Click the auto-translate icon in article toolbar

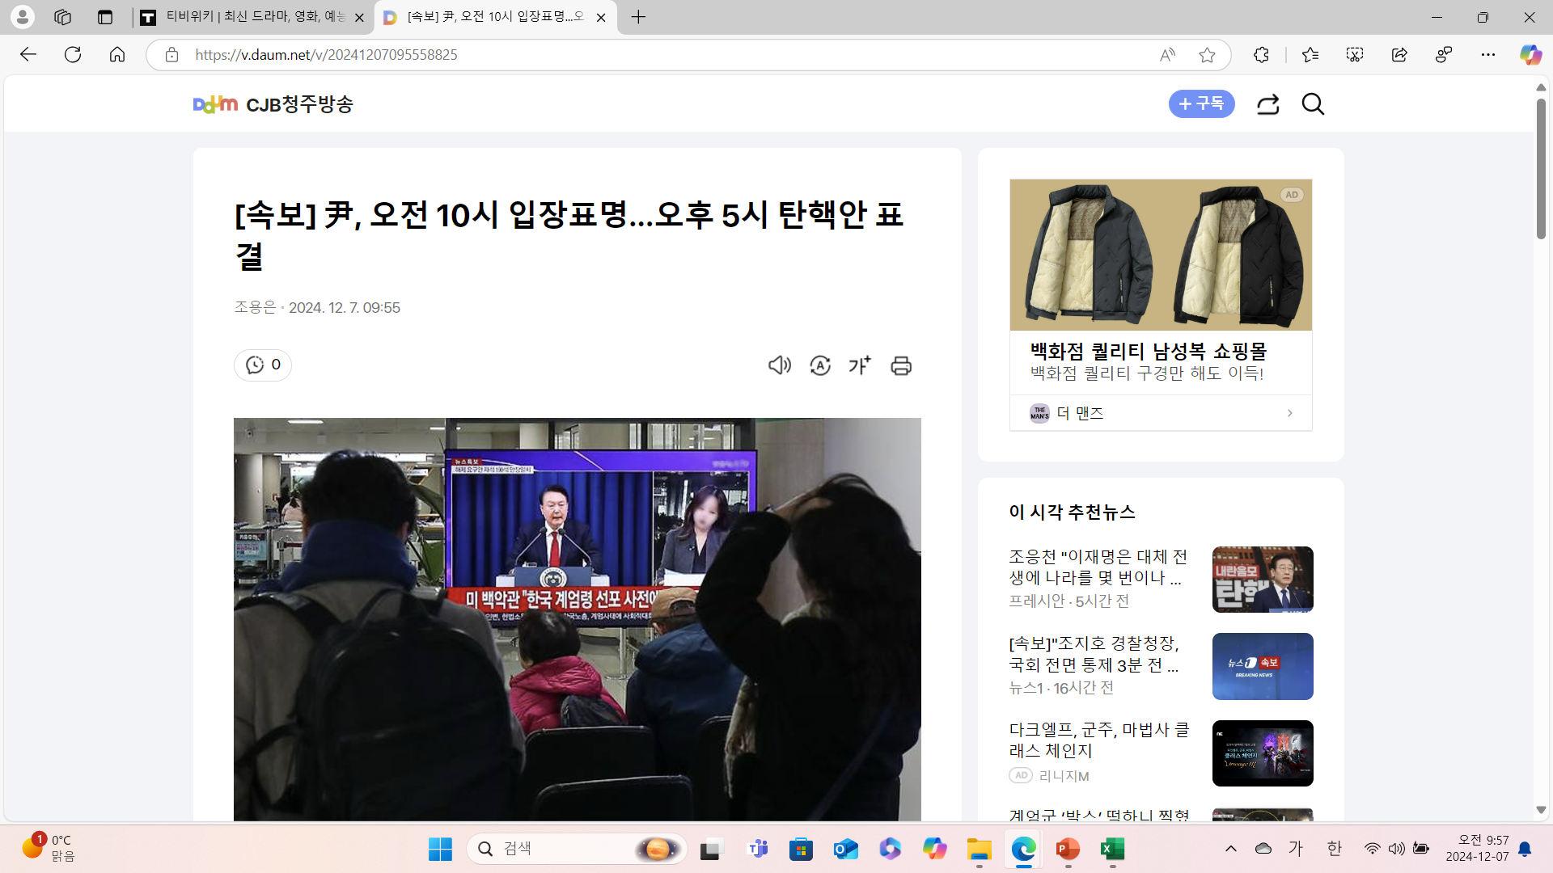(819, 365)
